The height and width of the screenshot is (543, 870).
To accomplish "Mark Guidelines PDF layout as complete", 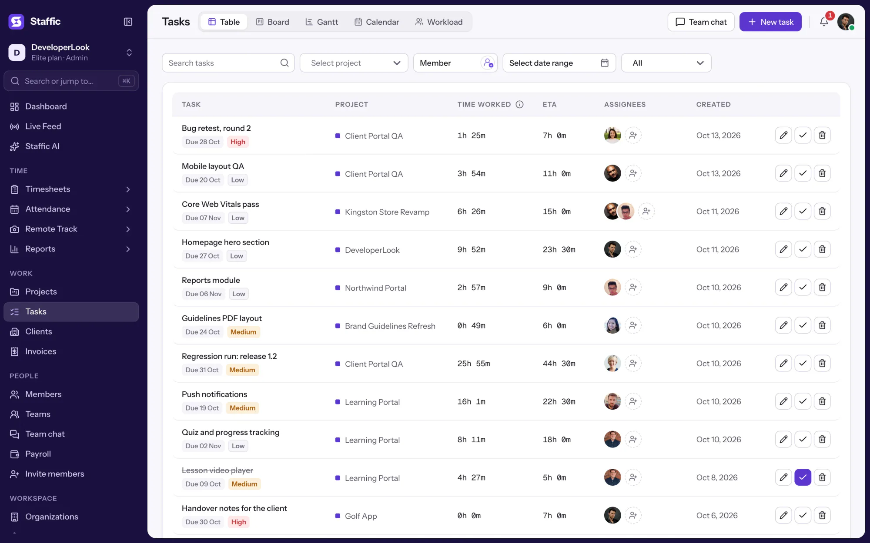I will (803, 325).
